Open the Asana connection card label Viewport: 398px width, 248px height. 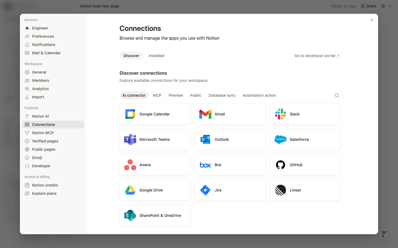[145, 165]
